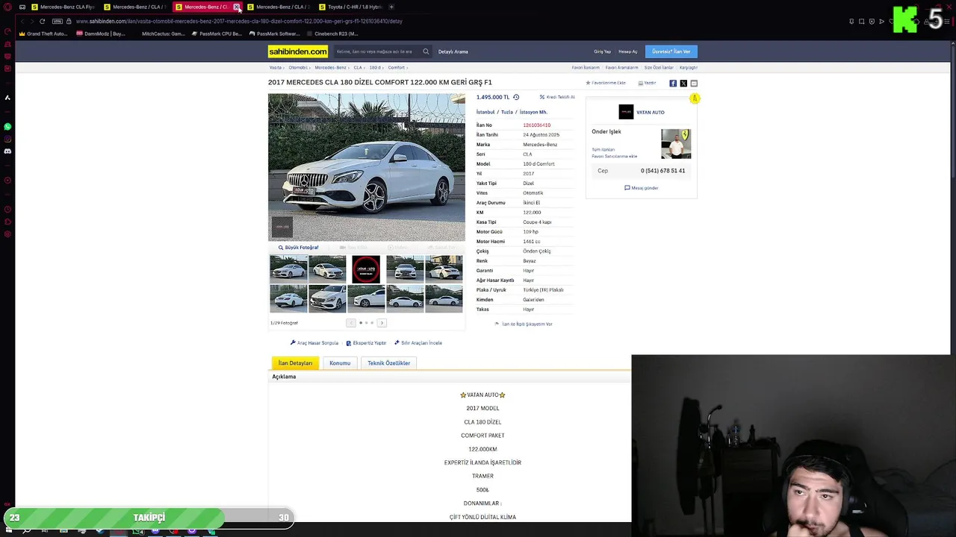The height and width of the screenshot is (537, 956).
Task: Open Detaylı Arama
Action: coord(453,51)
